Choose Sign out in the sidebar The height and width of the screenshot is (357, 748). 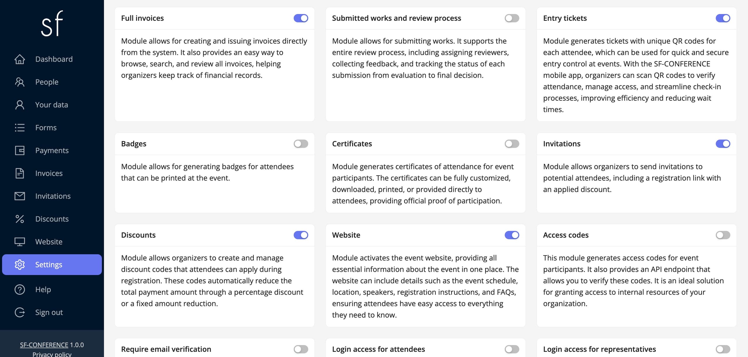(49, 312)
